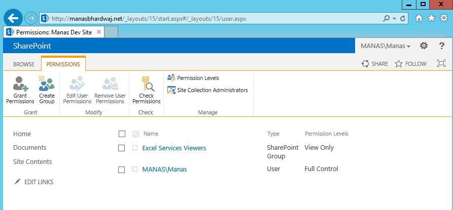The height and width of the screenshot is (210, 453).
Task: Click the SharePoint icon in address bar
Action: 45,18
